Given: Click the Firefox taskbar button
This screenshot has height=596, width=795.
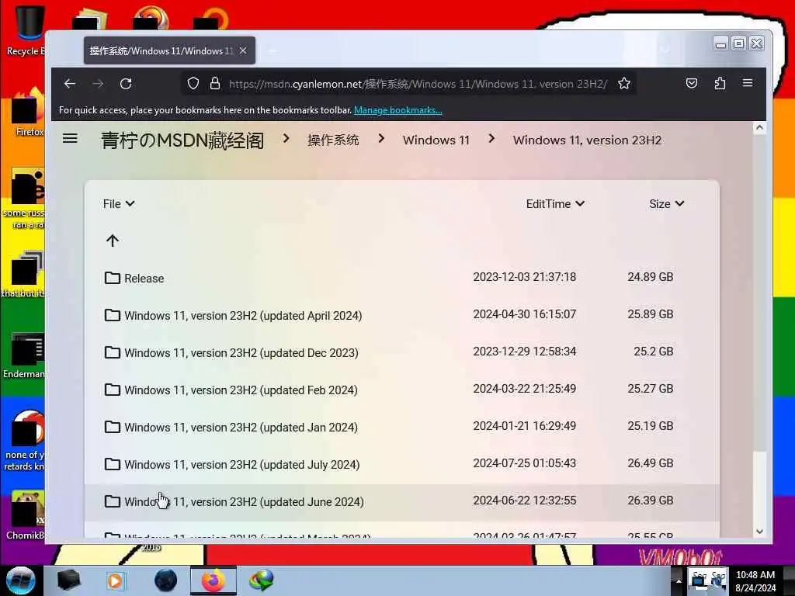Looking at the screenshot, I should coord(214,580).
